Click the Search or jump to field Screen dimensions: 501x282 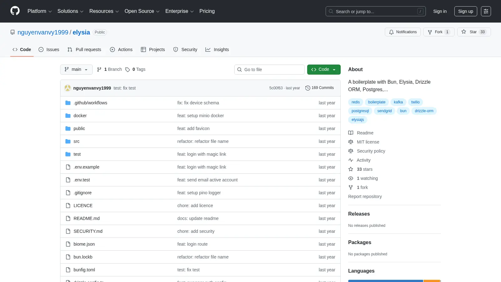(376, 11)
